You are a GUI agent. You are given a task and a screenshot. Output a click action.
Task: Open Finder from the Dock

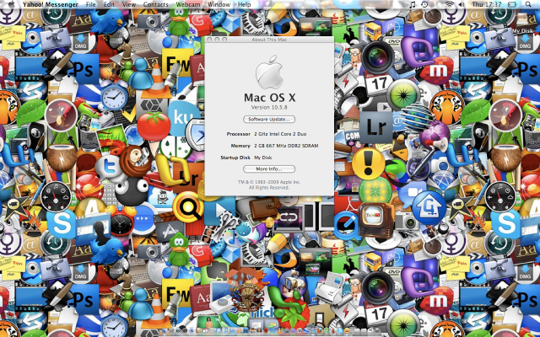166,330
